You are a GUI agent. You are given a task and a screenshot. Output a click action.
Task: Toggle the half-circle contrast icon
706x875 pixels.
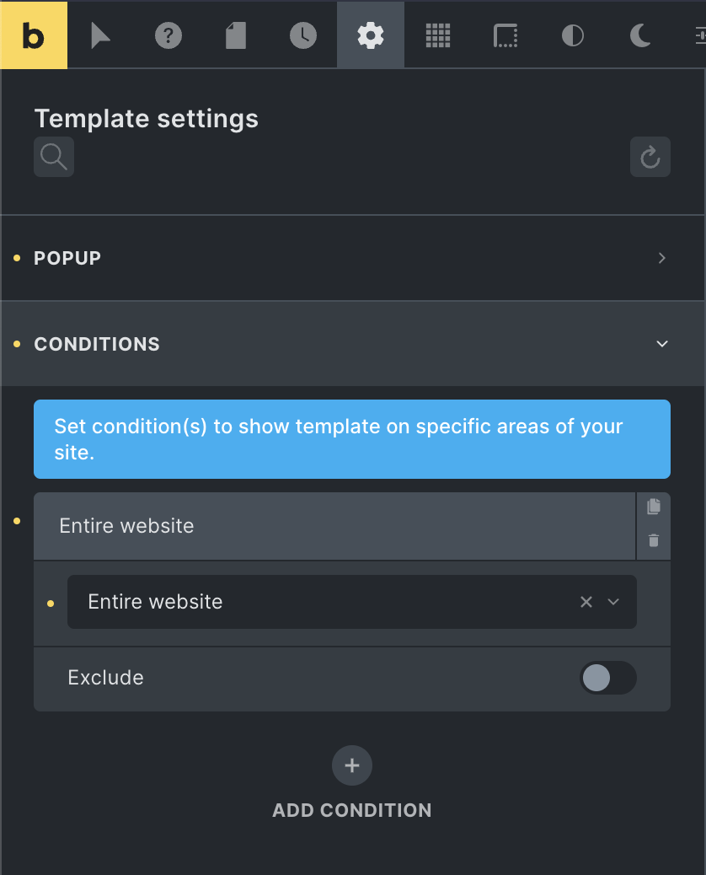point(573,35)
